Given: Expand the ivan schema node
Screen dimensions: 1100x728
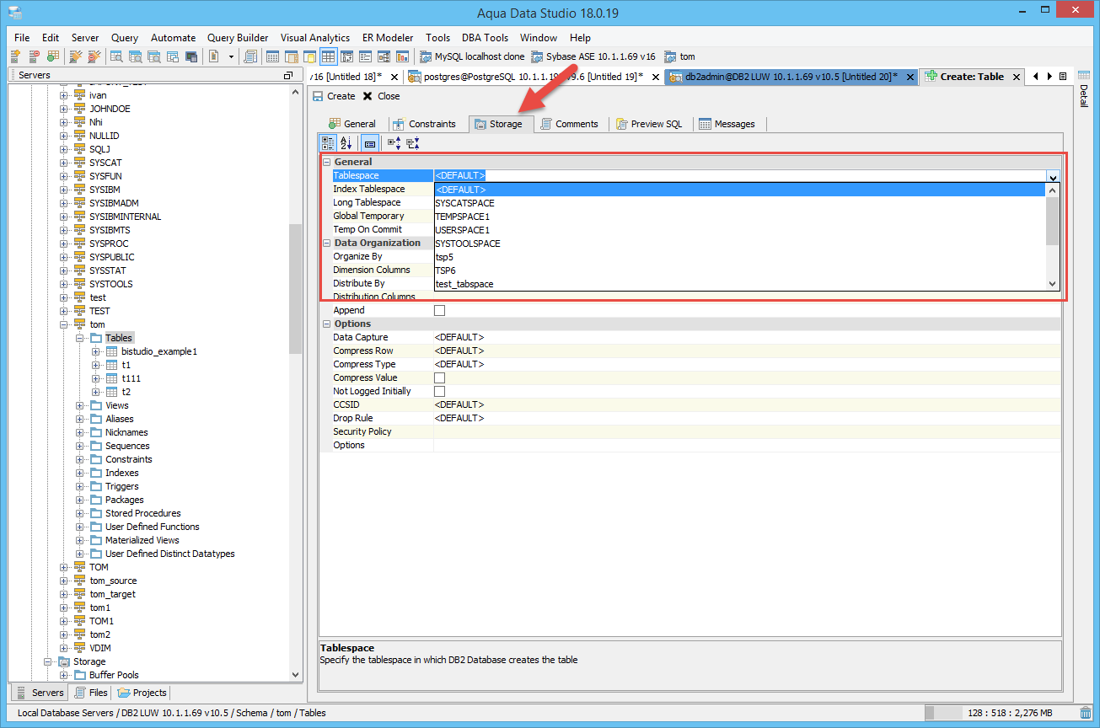Looking at the screenshot, I should pos(64,95).
